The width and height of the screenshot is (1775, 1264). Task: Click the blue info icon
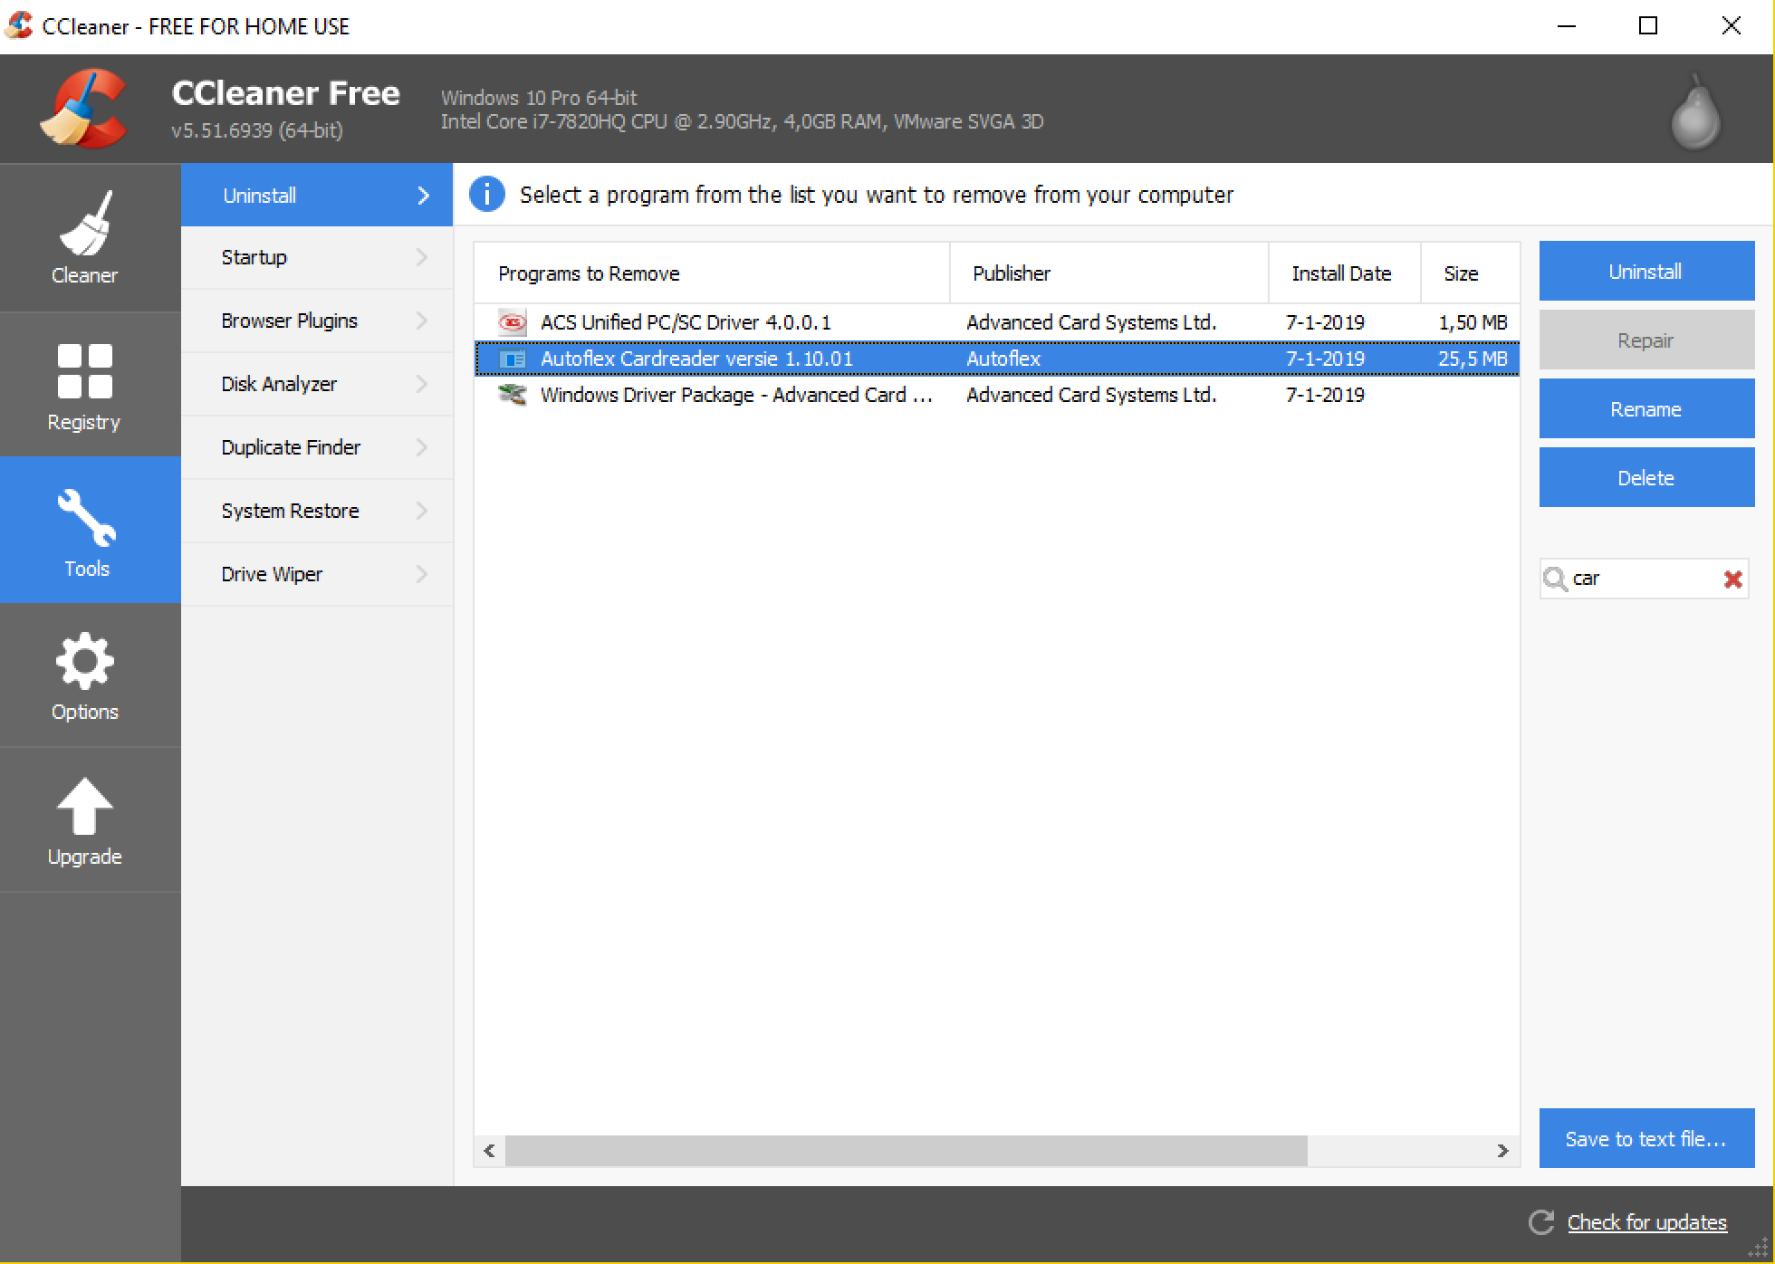pyautogui.click(x=487, y=195)
